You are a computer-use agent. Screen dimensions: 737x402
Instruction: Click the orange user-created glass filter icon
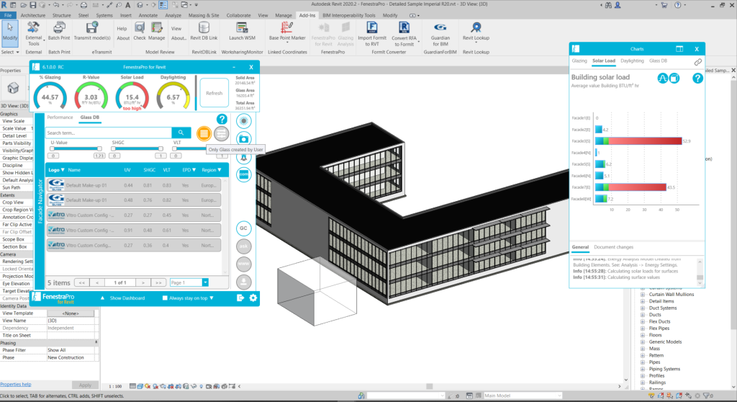(204, 134)
